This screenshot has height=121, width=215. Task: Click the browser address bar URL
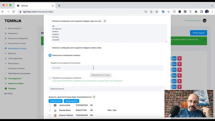pos(38,12)
